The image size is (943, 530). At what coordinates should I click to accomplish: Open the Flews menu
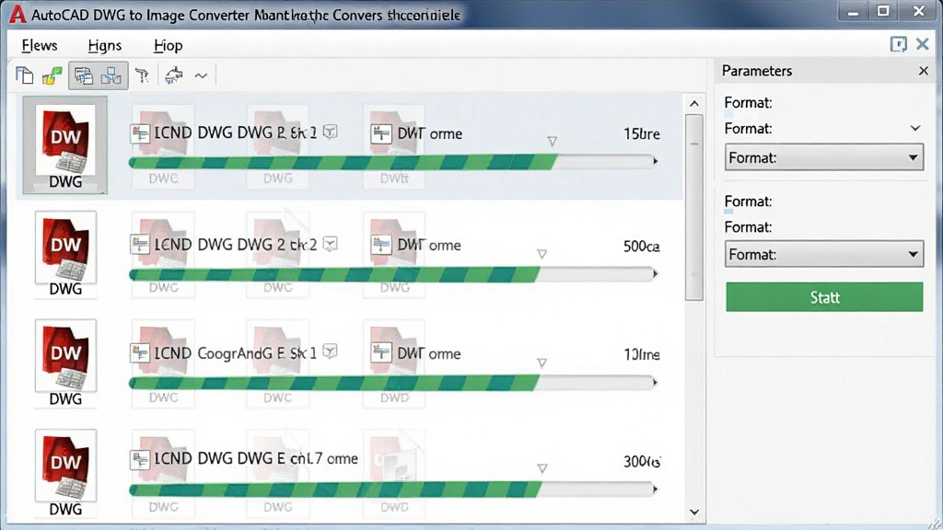click(x=39, y=45)
